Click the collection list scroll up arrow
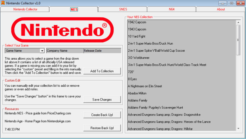This screenshot has width=246, height=139. point(238,22)
